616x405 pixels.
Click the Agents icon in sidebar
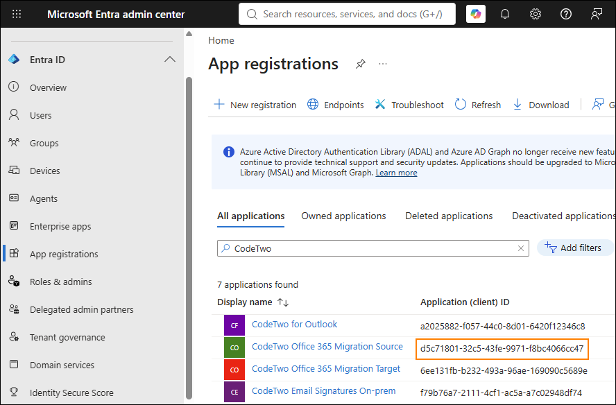(14, 198)
